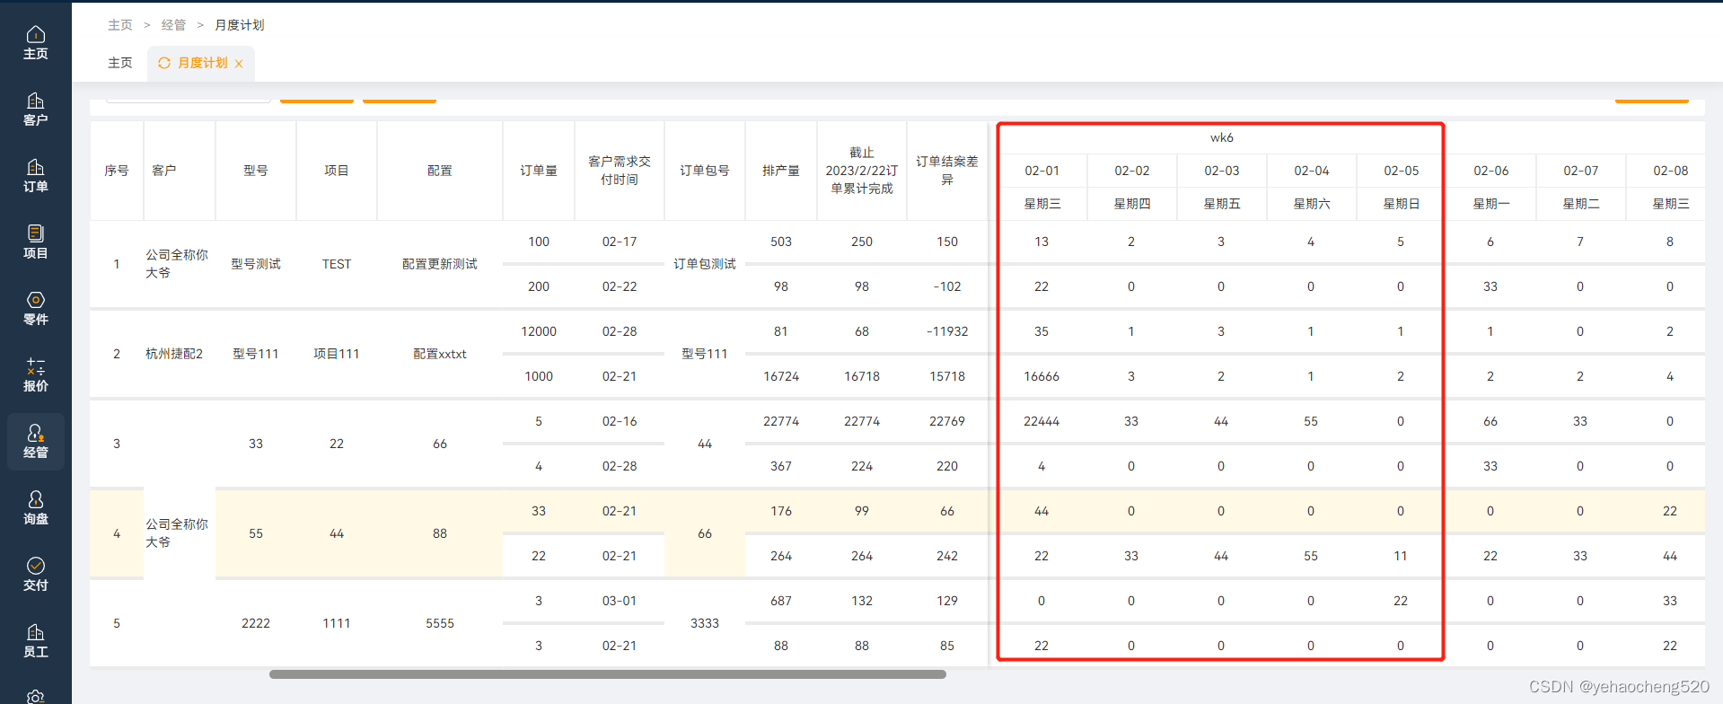Open the 员工 staff sidebar icon
Screen dimensions: 1723x704
click(35, 641)
